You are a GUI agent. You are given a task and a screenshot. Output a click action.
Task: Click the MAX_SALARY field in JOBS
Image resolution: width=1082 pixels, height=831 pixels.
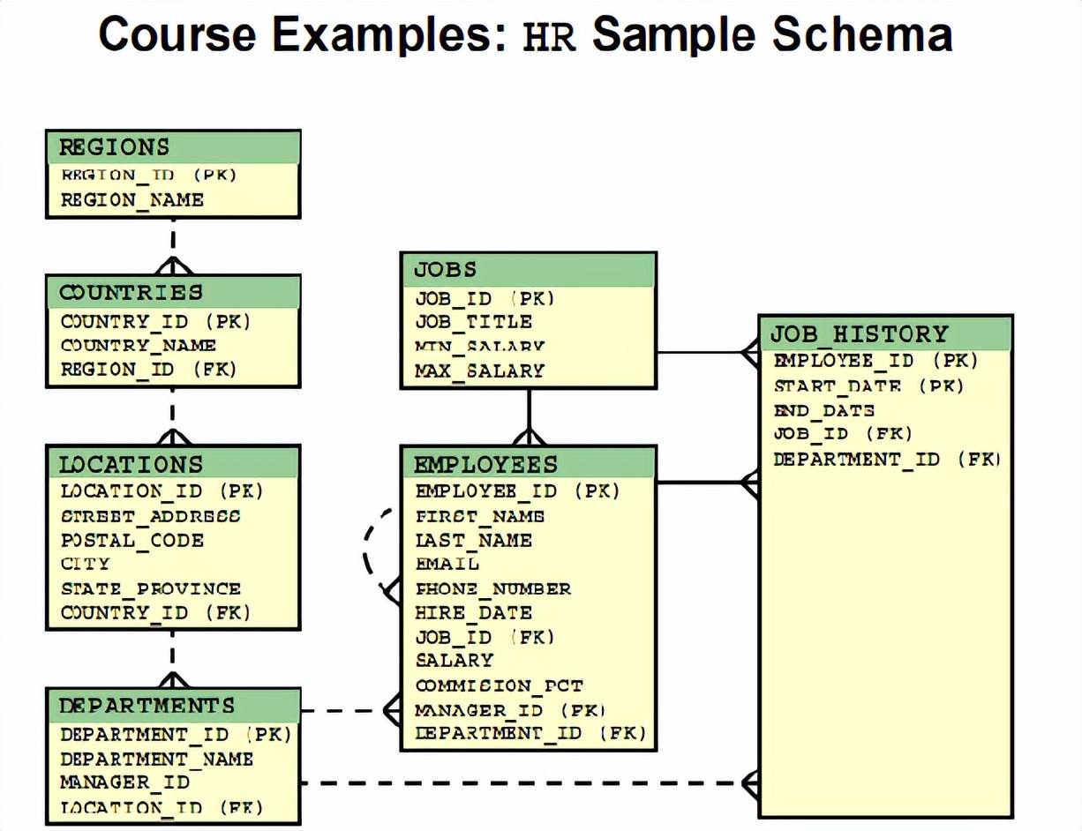pos(477,371)
